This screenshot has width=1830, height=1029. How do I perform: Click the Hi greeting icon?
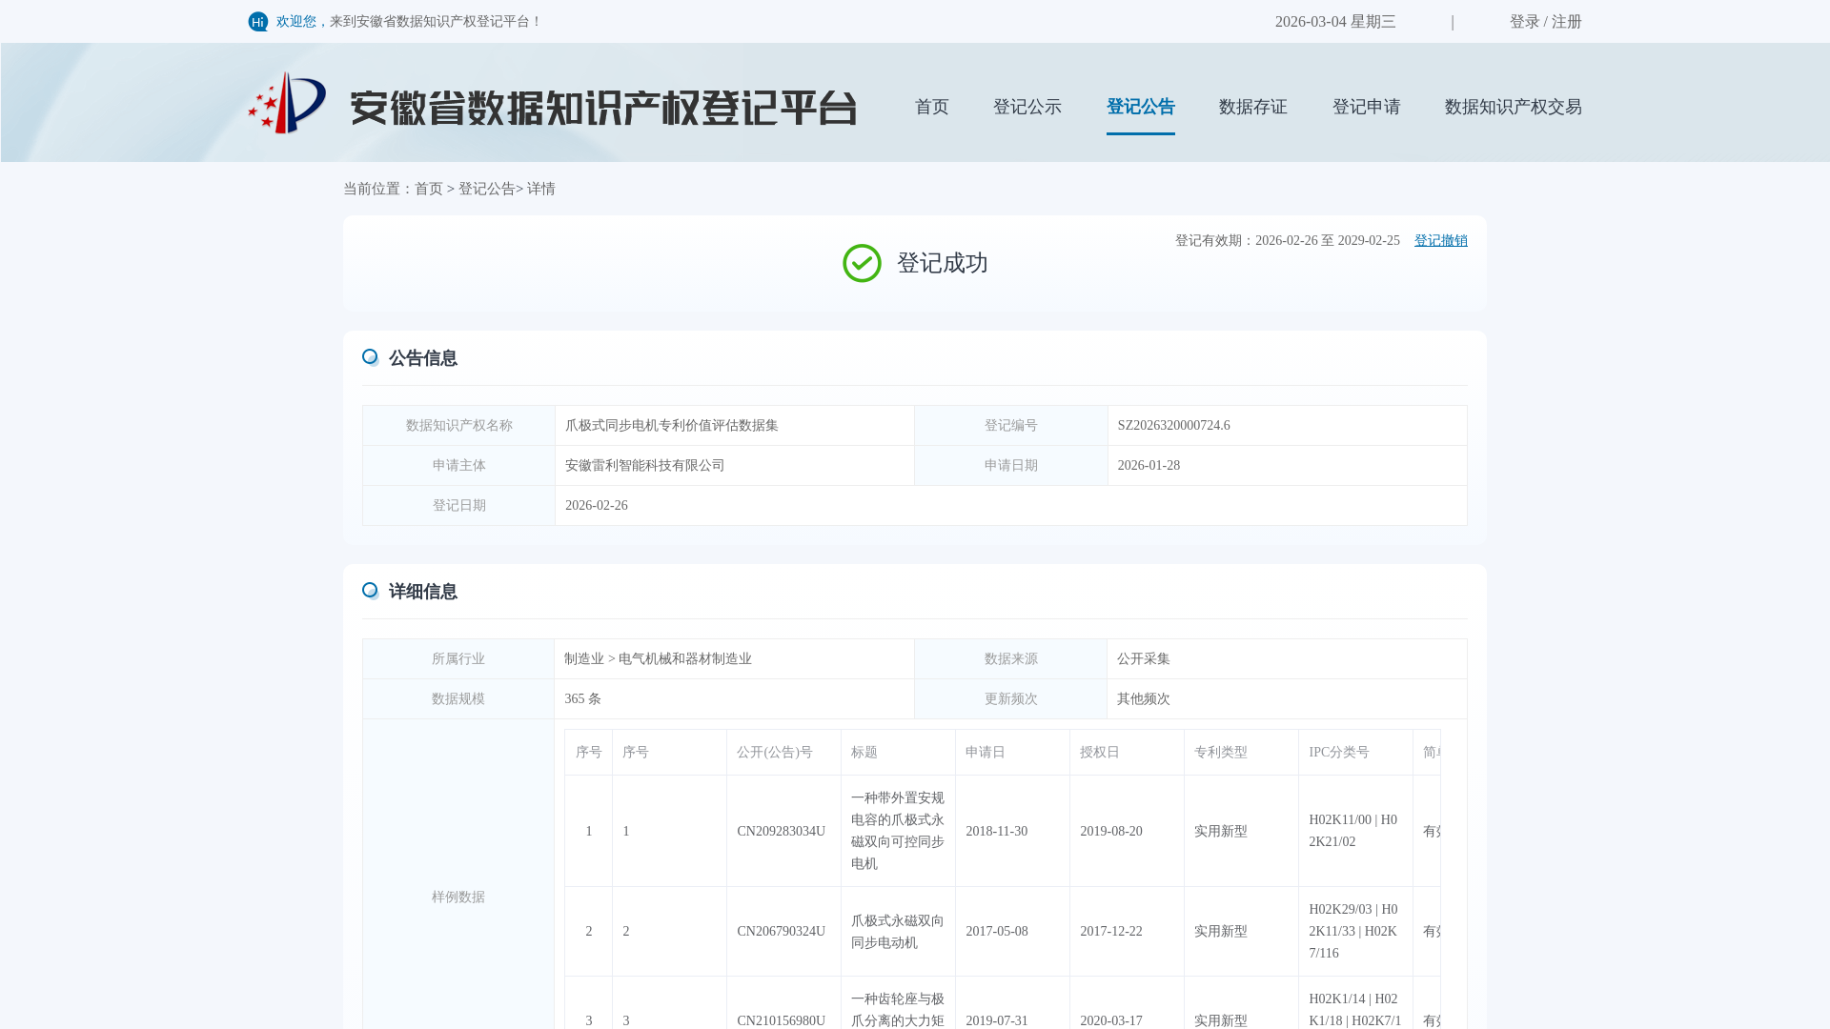[258, 22]
